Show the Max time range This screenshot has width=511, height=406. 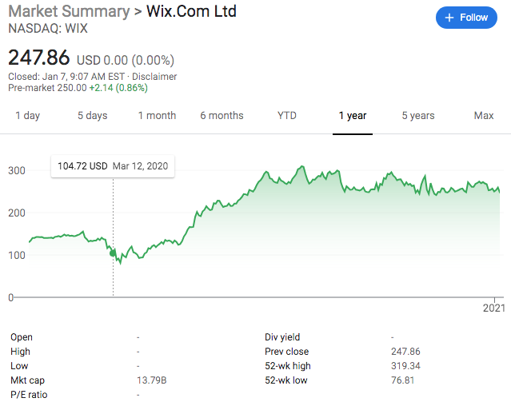(484, 116)
